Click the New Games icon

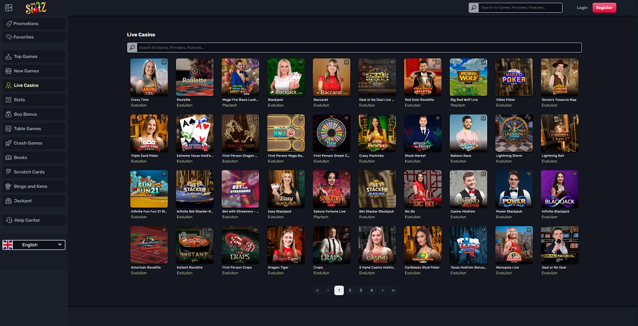pyautogui.click(x=9, y=71)
